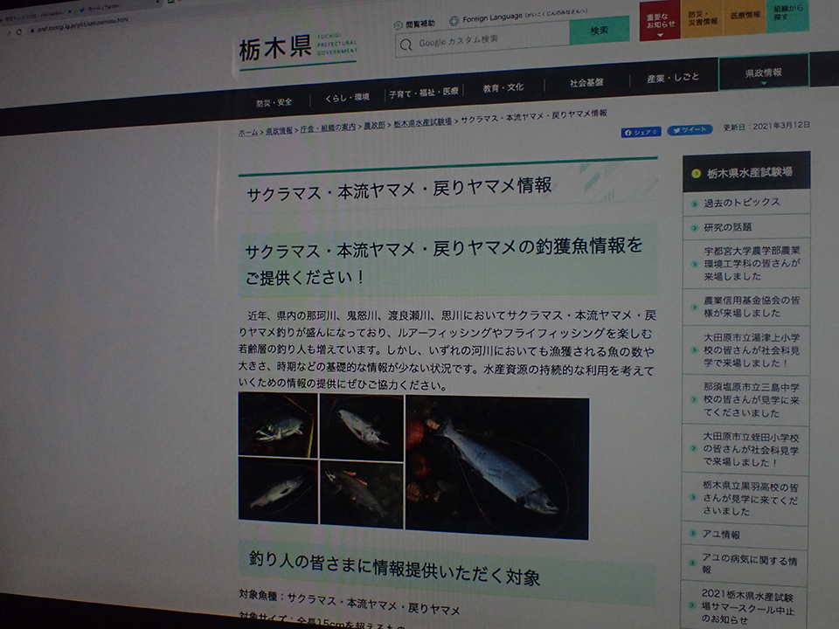Click the 閲覧補助 accessibility icon
Image resolution: width=839 pixels, height=629 pixels.
click(x=399, y=24)
